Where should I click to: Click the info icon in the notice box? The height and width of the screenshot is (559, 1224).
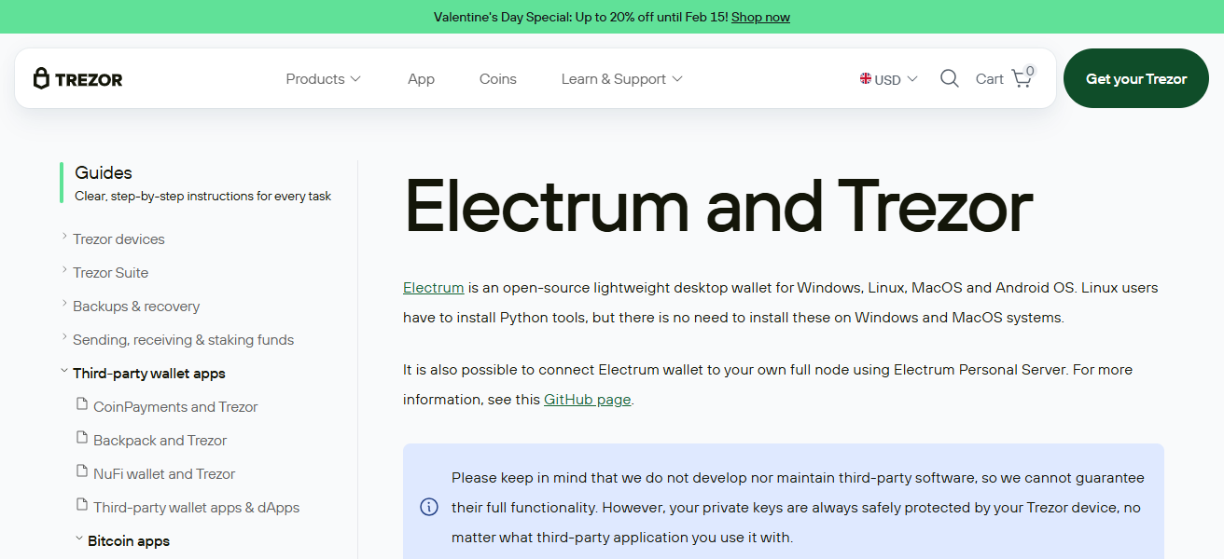pyautogui.click(x=429, y=508)
